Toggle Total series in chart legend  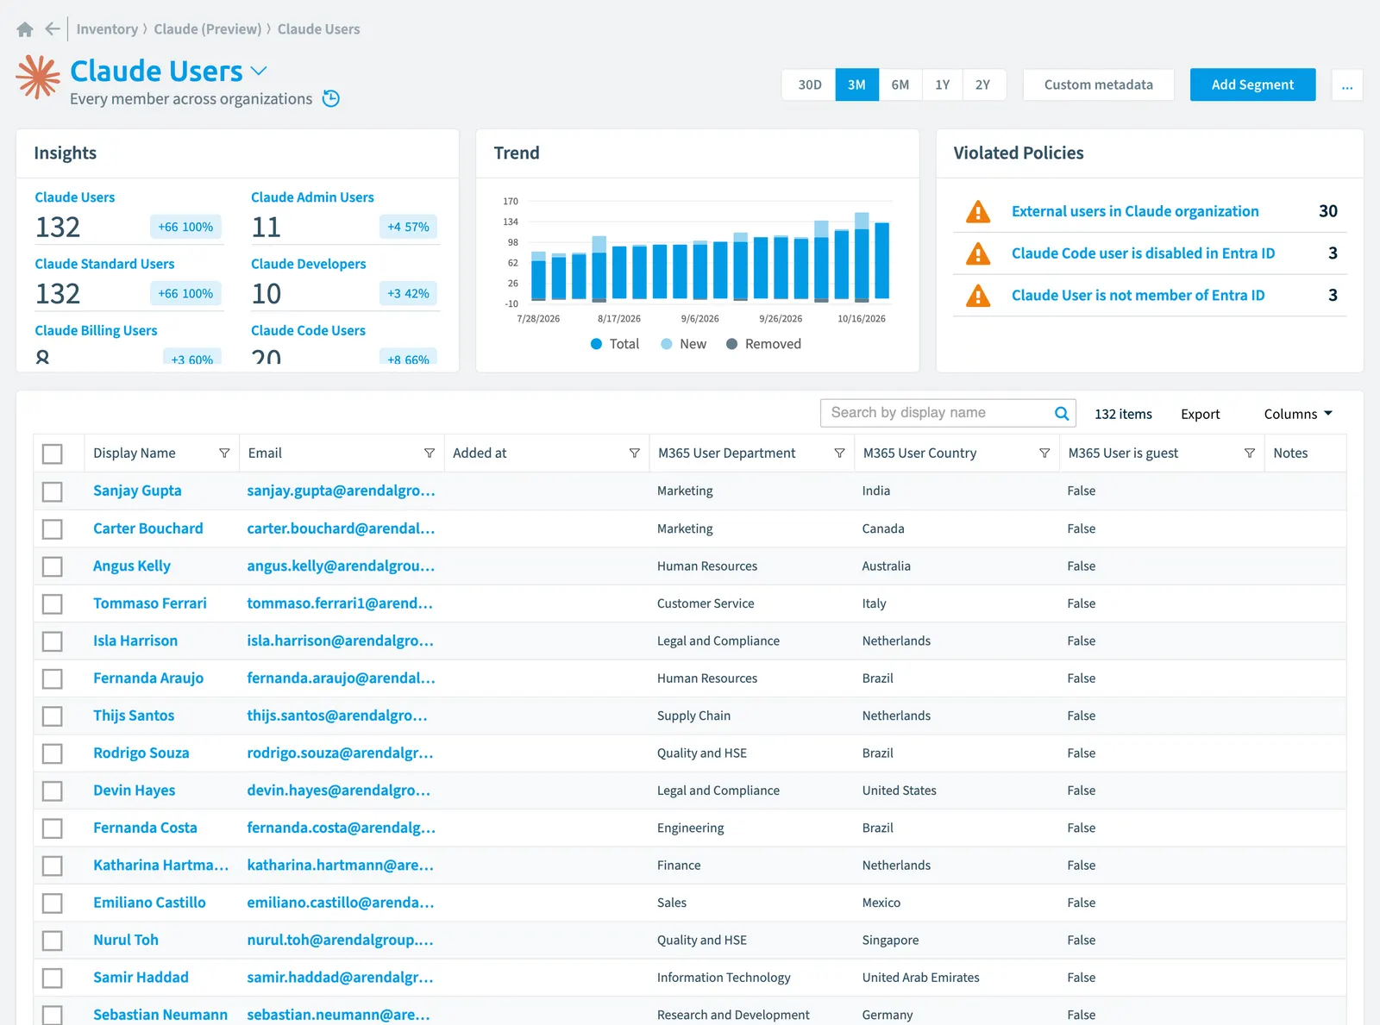coord(615,344)
